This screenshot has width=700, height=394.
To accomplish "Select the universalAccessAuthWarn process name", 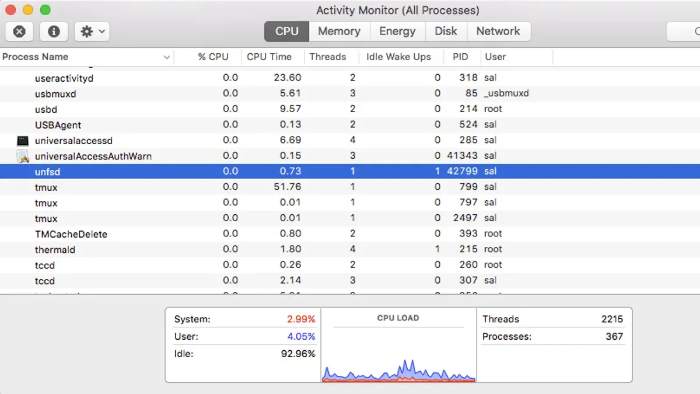I will pyautogui.click(x=93, y=156).
